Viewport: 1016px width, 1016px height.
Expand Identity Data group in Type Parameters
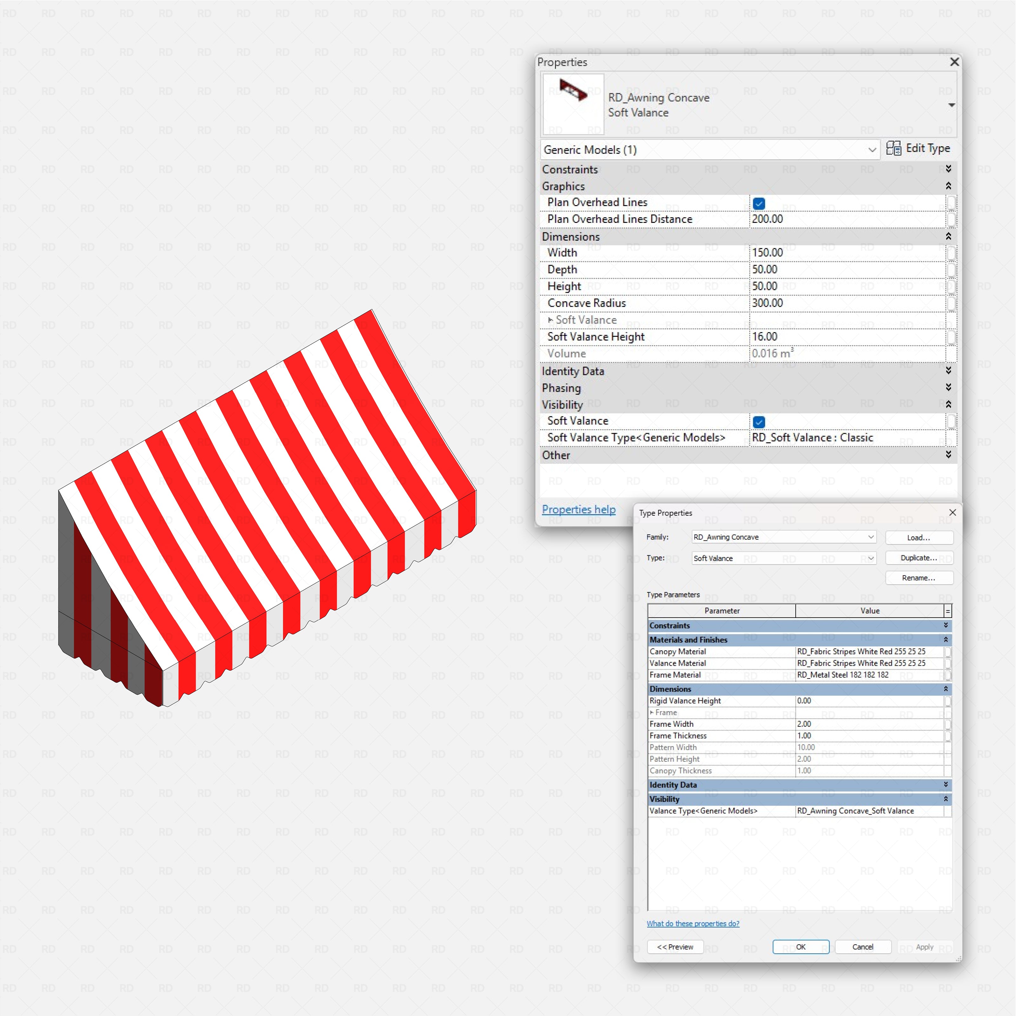coord(946,785)
